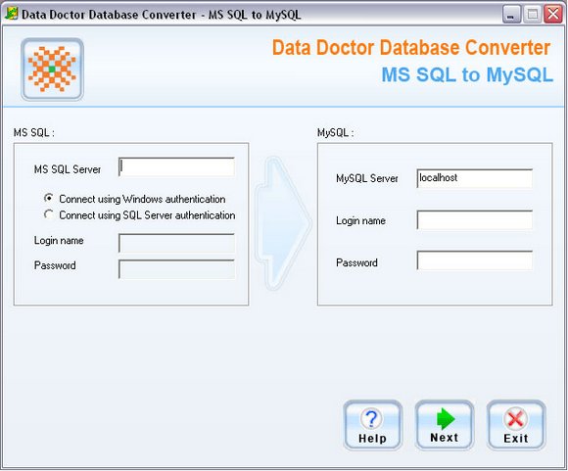Open the title bar application icon menu
The image size is (568, 471).
11,14
